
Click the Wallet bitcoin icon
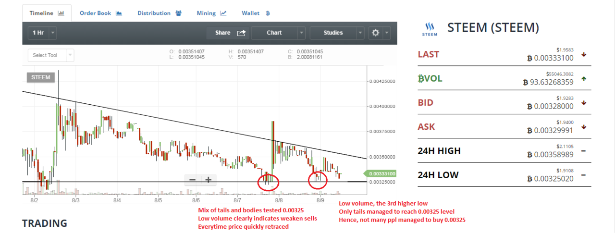[x=268, y=13]
